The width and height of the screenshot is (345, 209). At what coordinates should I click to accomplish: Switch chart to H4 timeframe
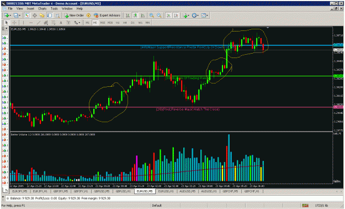pyautogui.click(x=125, y=23)
